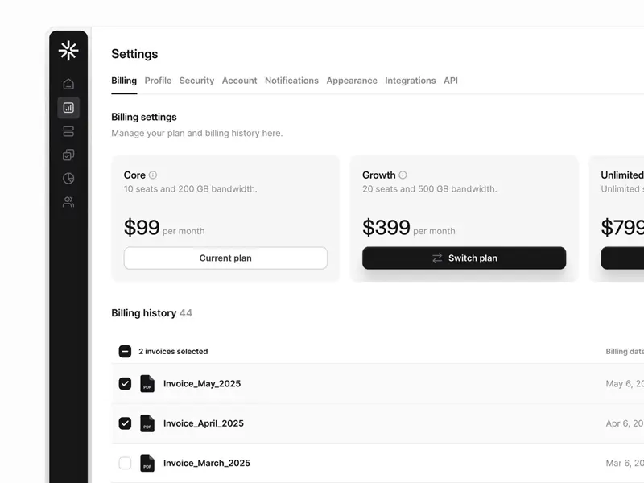Click the asterisk logo at sidebar top

(x=68, y=50)
